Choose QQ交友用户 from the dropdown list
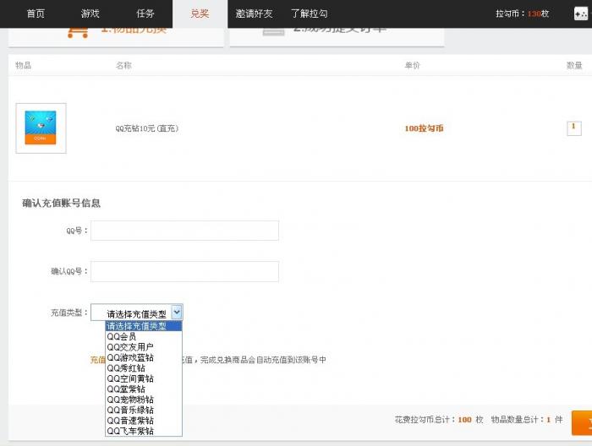The height and width of the screenshot is (446, 592). pyautogui.click(x=144, y=347)
